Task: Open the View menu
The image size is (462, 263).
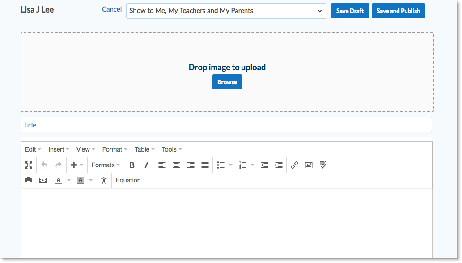Action: 86,149
